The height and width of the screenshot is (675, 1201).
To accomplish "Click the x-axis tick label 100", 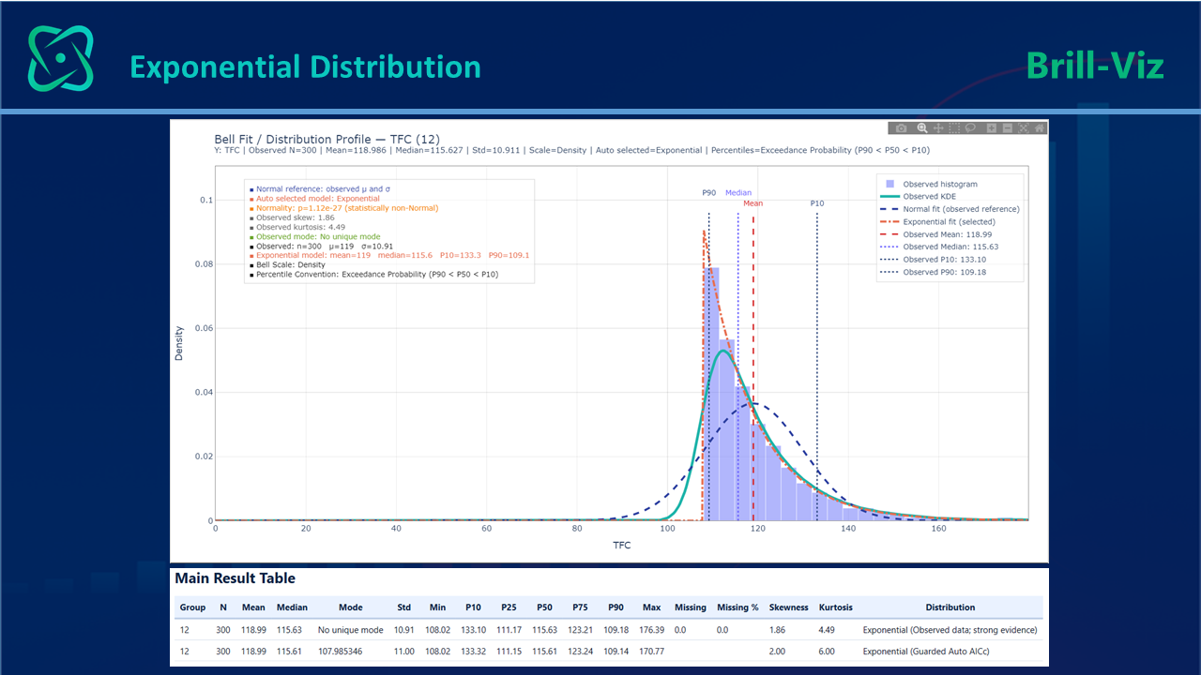I will [x=667, y=529].
